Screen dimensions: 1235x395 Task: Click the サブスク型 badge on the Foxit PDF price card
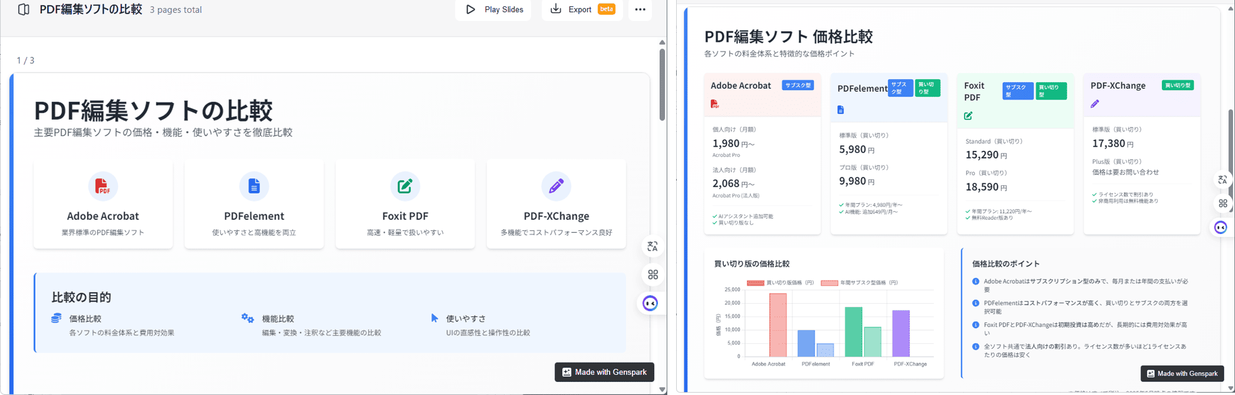1017,91
